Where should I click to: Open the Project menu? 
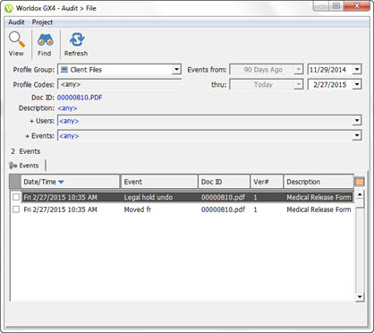[42, 22]
